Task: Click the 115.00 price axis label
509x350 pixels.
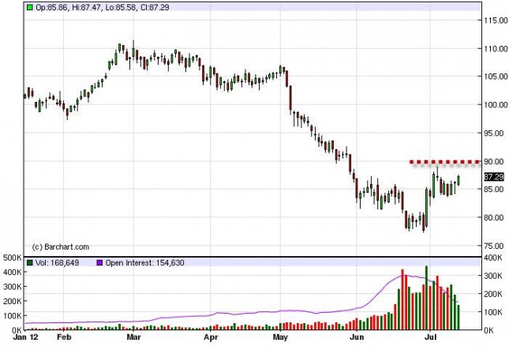Action: click(496, 21)
